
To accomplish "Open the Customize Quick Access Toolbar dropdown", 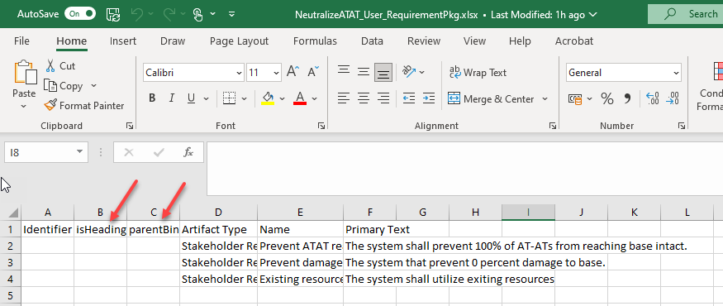I will pos(232,14).
